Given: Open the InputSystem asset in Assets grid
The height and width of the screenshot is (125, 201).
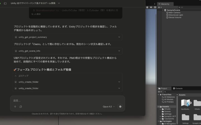Looking at the screenshot, I should pos(186,104).
